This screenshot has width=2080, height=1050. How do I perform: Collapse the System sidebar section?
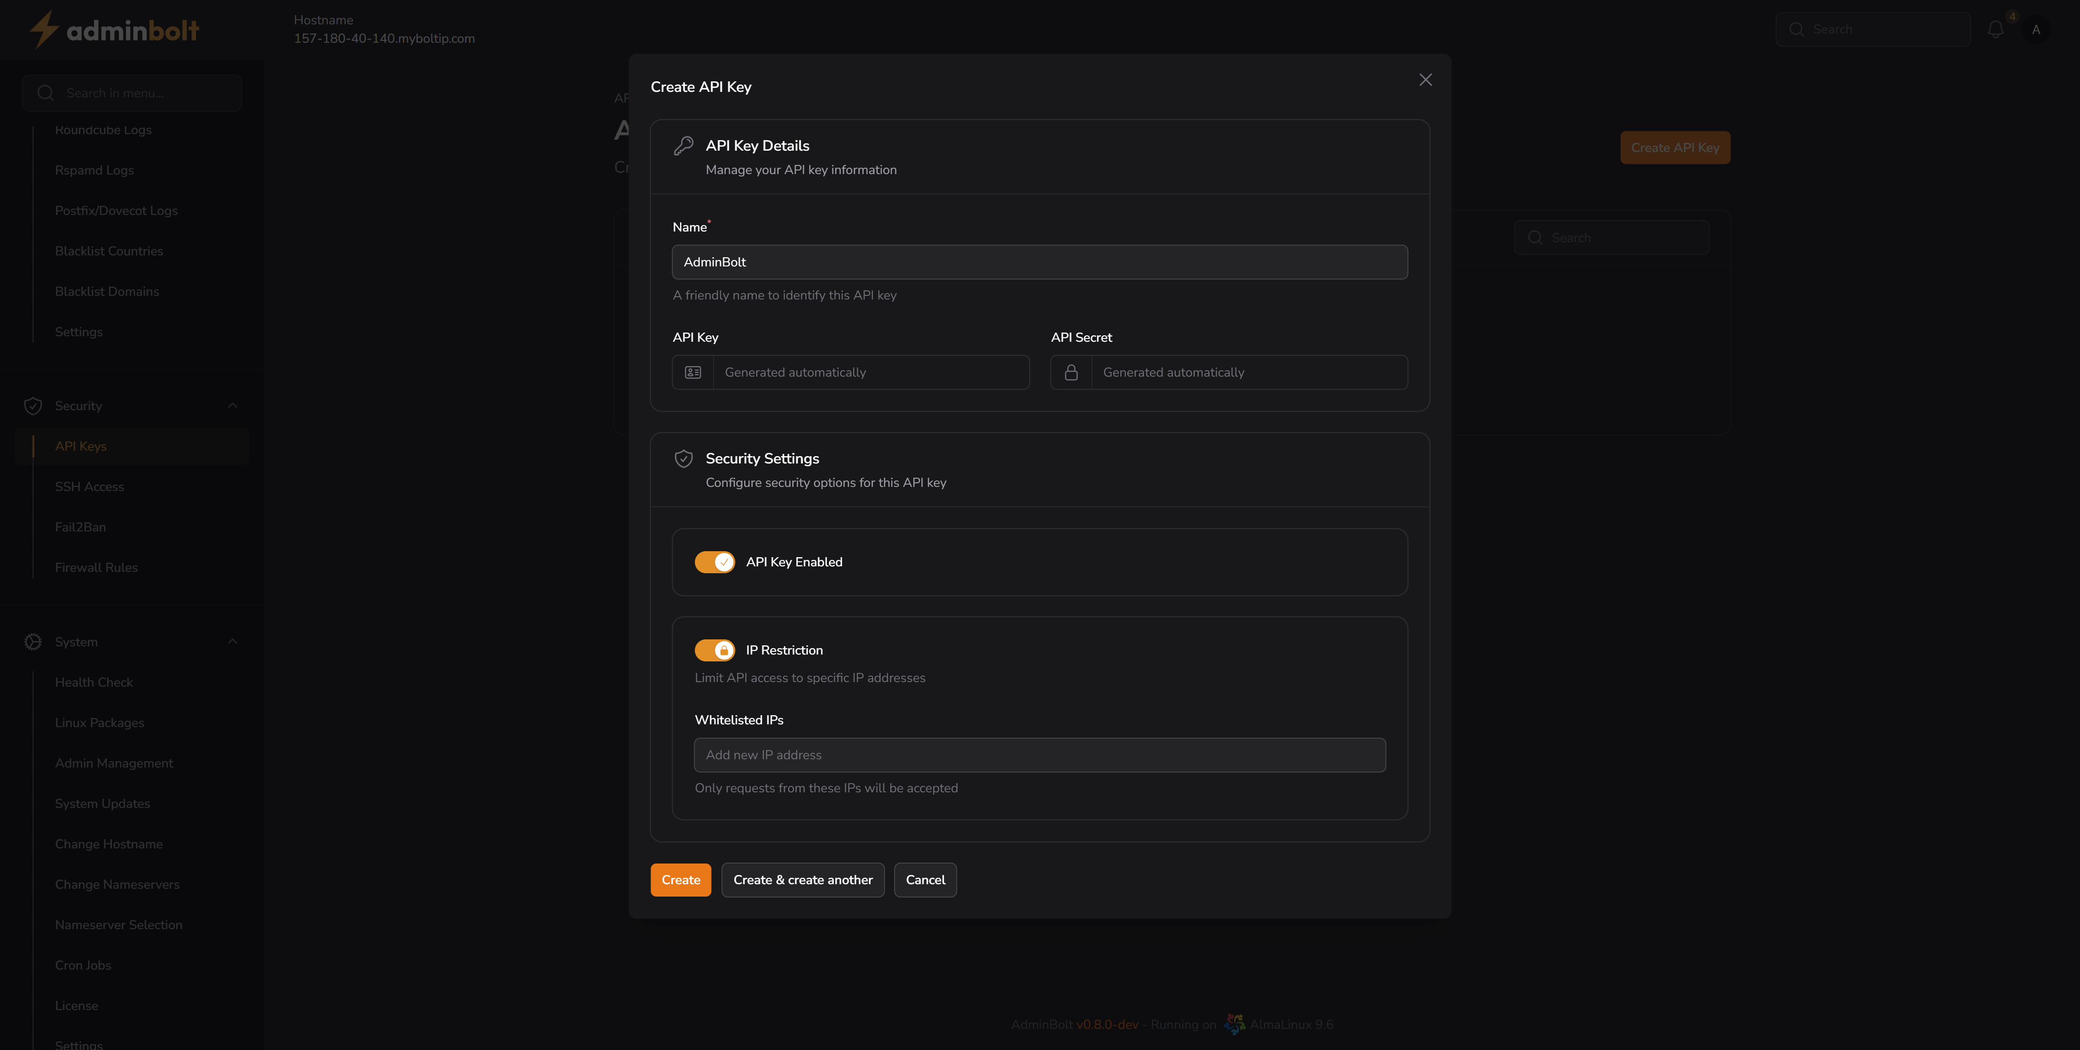click(x=232, y=641)
